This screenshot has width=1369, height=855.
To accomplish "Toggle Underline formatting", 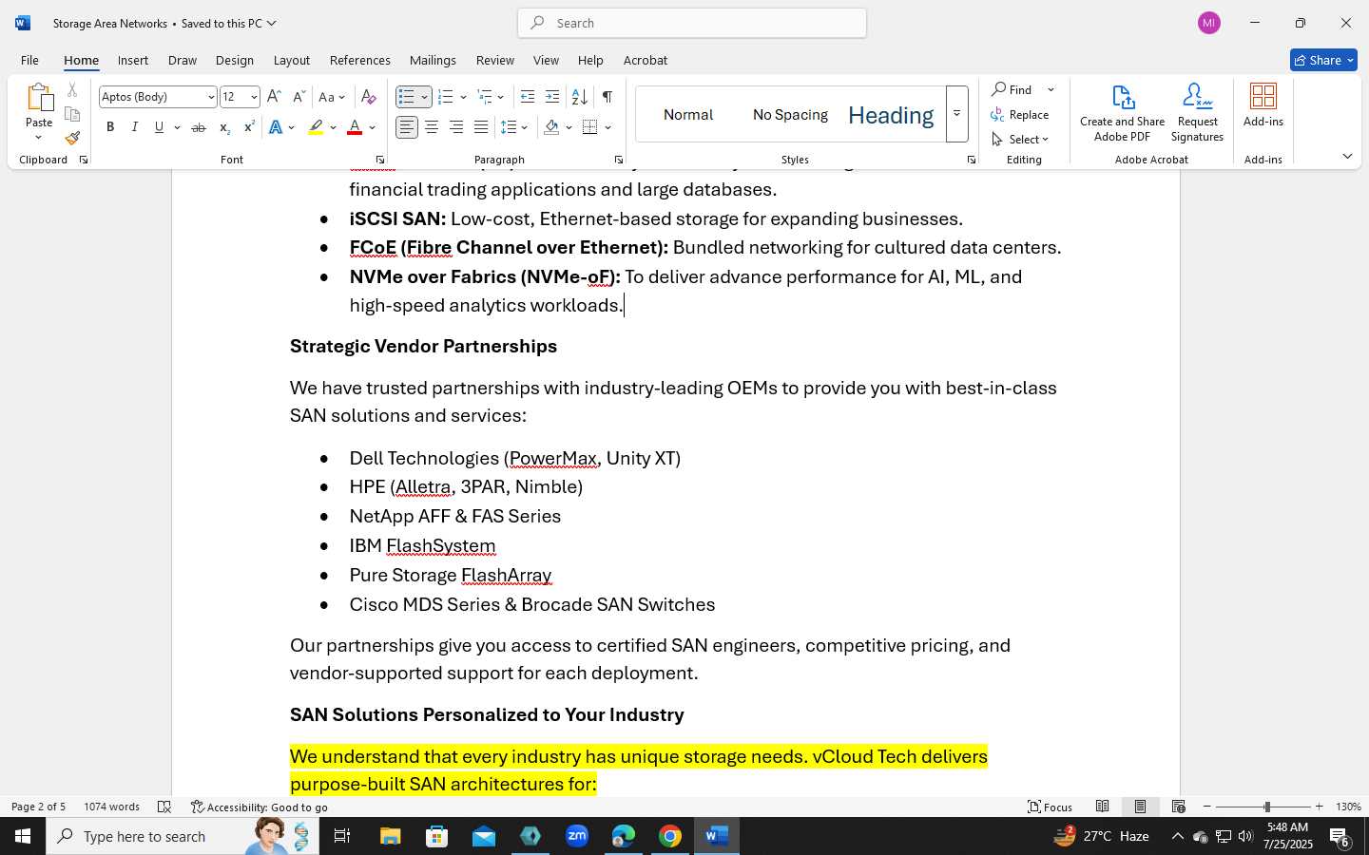I will pos(159,127).
